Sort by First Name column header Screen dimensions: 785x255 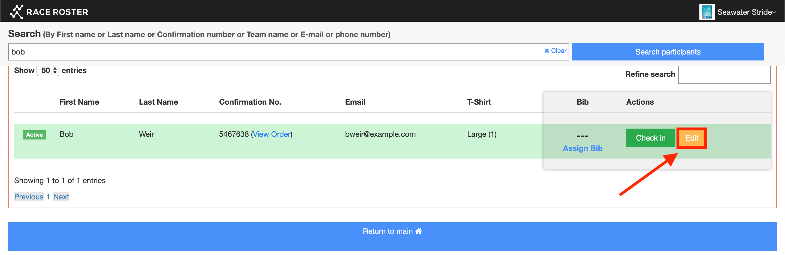pyautogui.click(x=79, y=102)
